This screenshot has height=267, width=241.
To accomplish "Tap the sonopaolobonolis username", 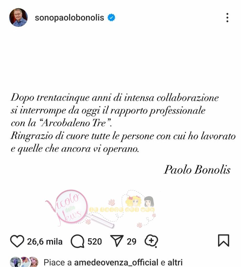I will pos(69,18).
